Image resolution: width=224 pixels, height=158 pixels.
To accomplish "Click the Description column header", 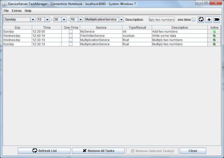I will pos(180,27).
